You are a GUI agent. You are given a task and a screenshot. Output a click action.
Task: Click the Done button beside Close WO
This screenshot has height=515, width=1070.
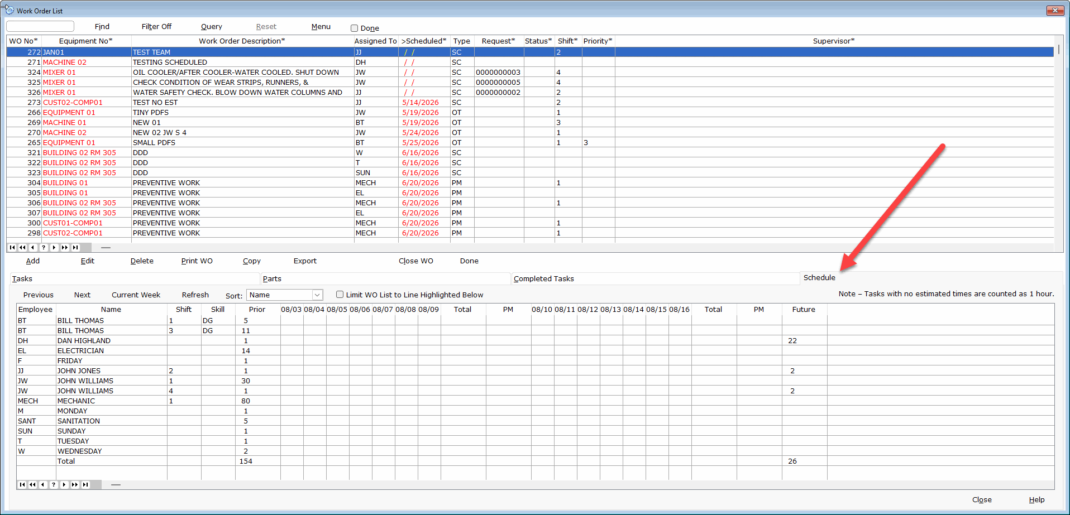(x=469, y=261)
